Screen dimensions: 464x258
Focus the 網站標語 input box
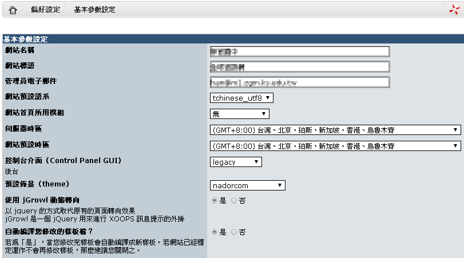pyautogui.click(x=299, y=66)
